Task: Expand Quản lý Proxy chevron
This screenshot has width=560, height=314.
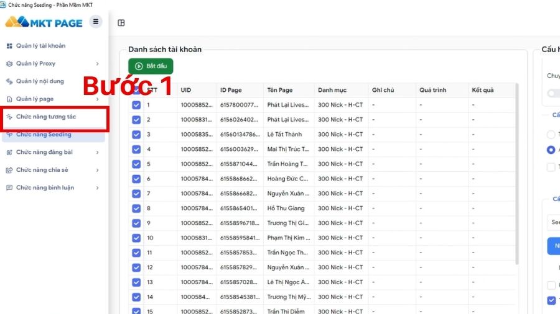Action: pyautogui.click(x=97, y=64)
